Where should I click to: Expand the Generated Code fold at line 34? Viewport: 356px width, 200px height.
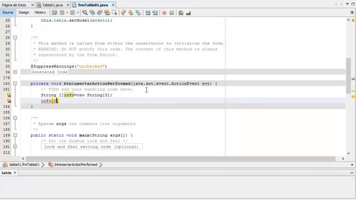15,72
